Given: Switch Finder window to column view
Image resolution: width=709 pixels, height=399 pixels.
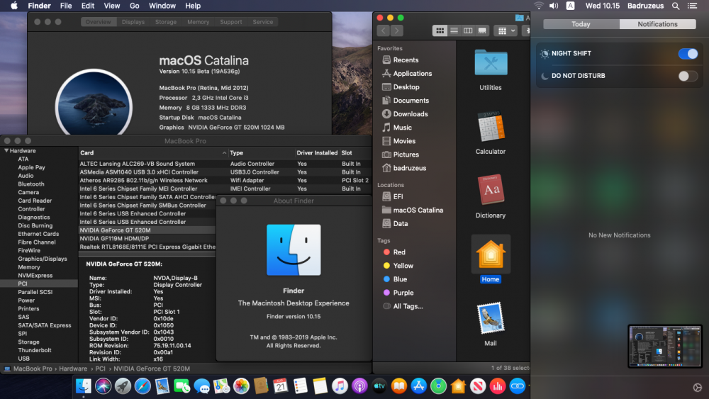Looking at the screenshot, I should [x=468, y=30].
